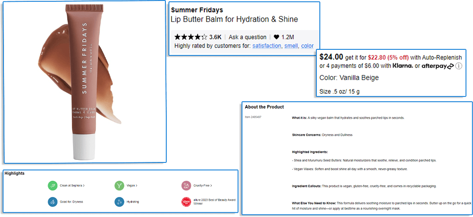This screenshot has width=473, height=217.
Task: Click the star rating
Action: click(191, 37)
